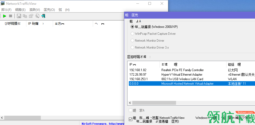This screenshot has height=125, width=255.
Task: Close the NetworkTrafficView main window
Action: point(162,3)
